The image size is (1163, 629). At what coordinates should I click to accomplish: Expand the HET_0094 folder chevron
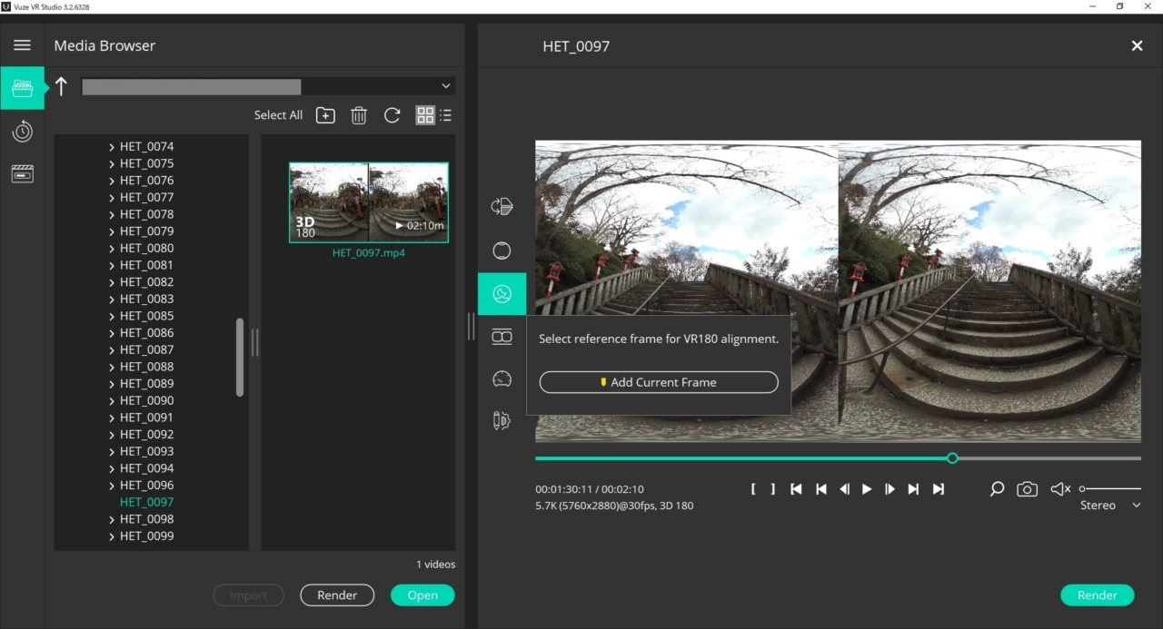pos(112,468)
